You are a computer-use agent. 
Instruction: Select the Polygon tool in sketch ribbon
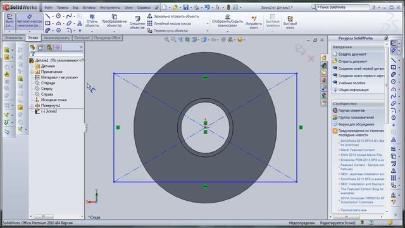(x=59, y=30)
